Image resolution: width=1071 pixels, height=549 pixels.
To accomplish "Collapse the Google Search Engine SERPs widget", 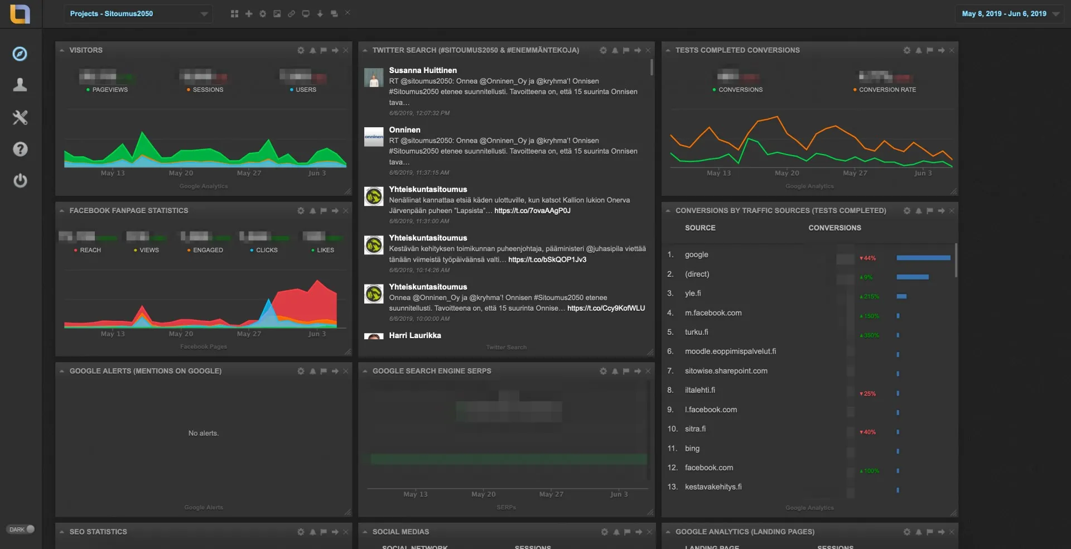I will point(365,371).
